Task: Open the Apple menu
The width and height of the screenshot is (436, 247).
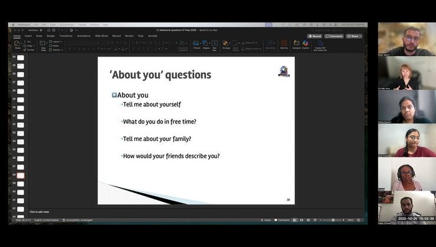Action: point(13,25)
